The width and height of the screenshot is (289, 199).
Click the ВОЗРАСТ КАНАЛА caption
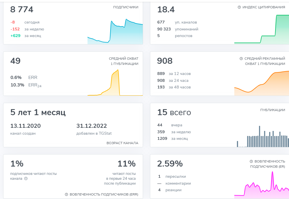point(122,143)
